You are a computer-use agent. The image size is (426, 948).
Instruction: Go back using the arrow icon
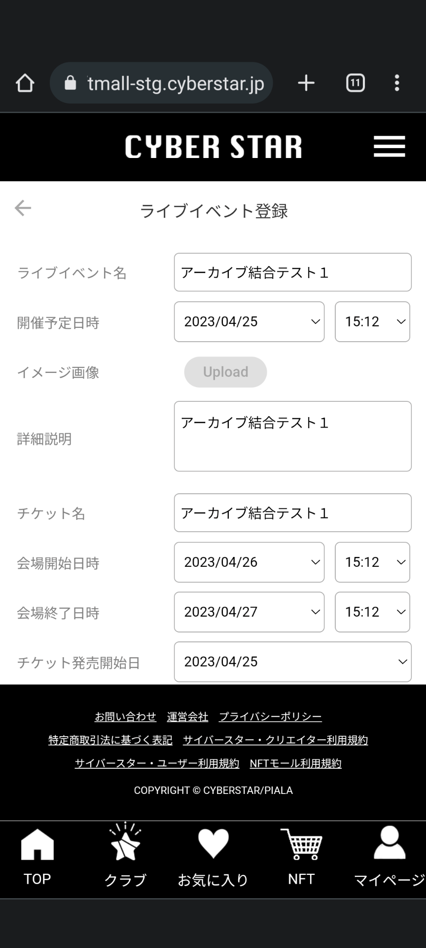coord(23,208)
